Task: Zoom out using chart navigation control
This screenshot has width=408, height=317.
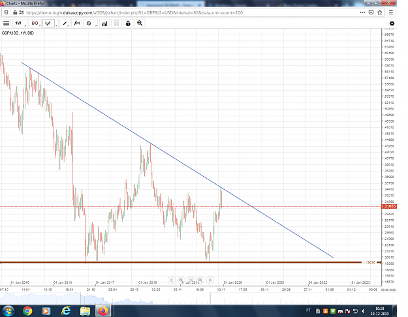Action: [181, 280]
